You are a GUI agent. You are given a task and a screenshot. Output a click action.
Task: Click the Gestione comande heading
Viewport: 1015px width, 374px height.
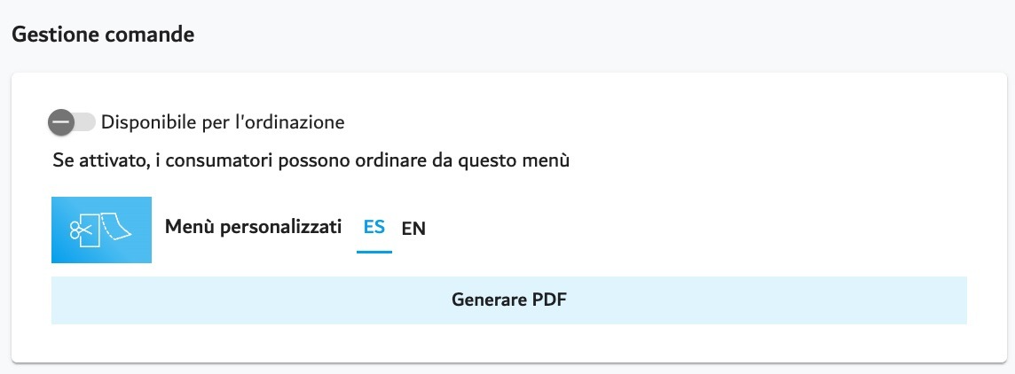(x=103, y=35)
